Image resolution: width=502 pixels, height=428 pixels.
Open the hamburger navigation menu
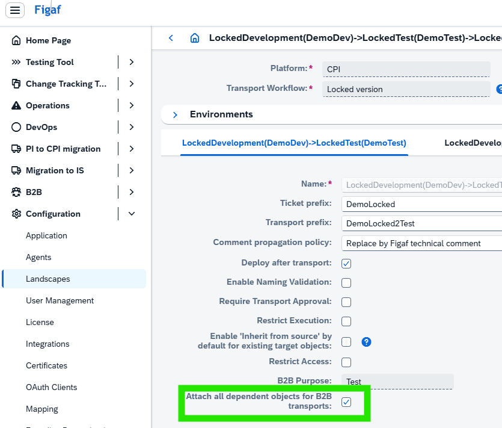point(14,10)
